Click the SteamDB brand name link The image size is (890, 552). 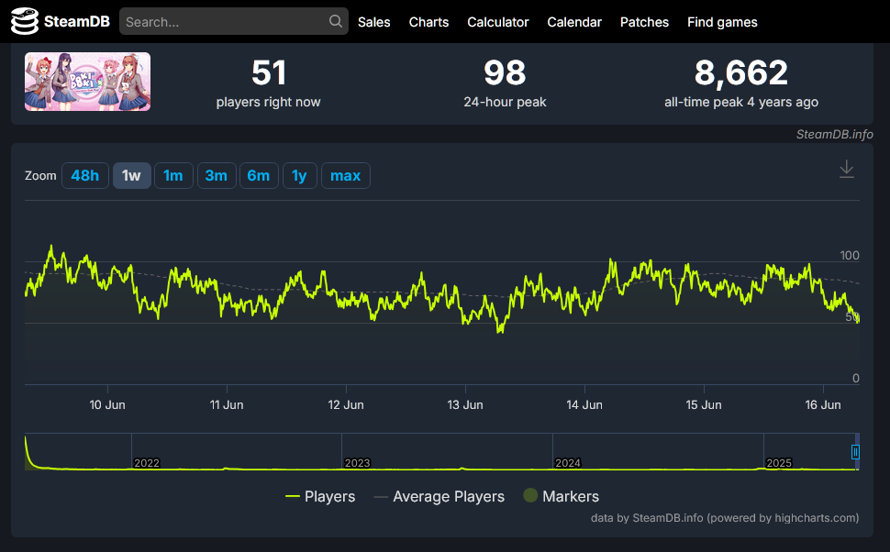coord(77,22)
